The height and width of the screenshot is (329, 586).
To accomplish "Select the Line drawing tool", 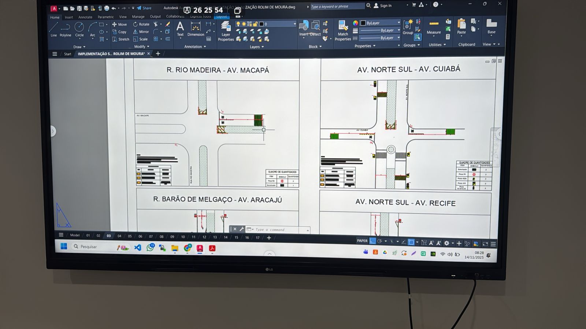I will point(53,29).
